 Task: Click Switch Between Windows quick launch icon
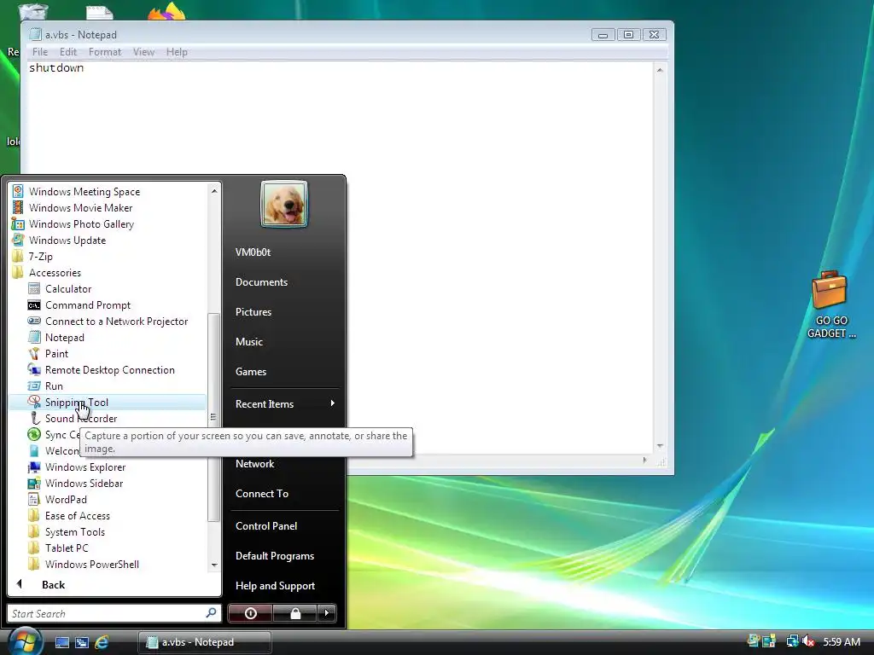(82, 642)
